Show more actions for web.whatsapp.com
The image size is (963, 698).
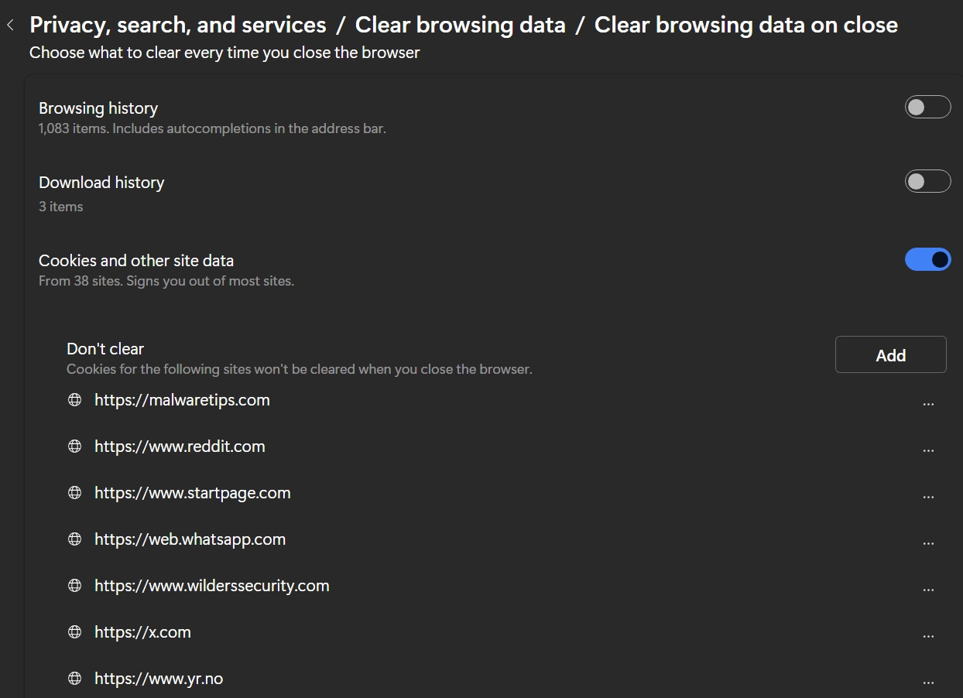(928, 543)
